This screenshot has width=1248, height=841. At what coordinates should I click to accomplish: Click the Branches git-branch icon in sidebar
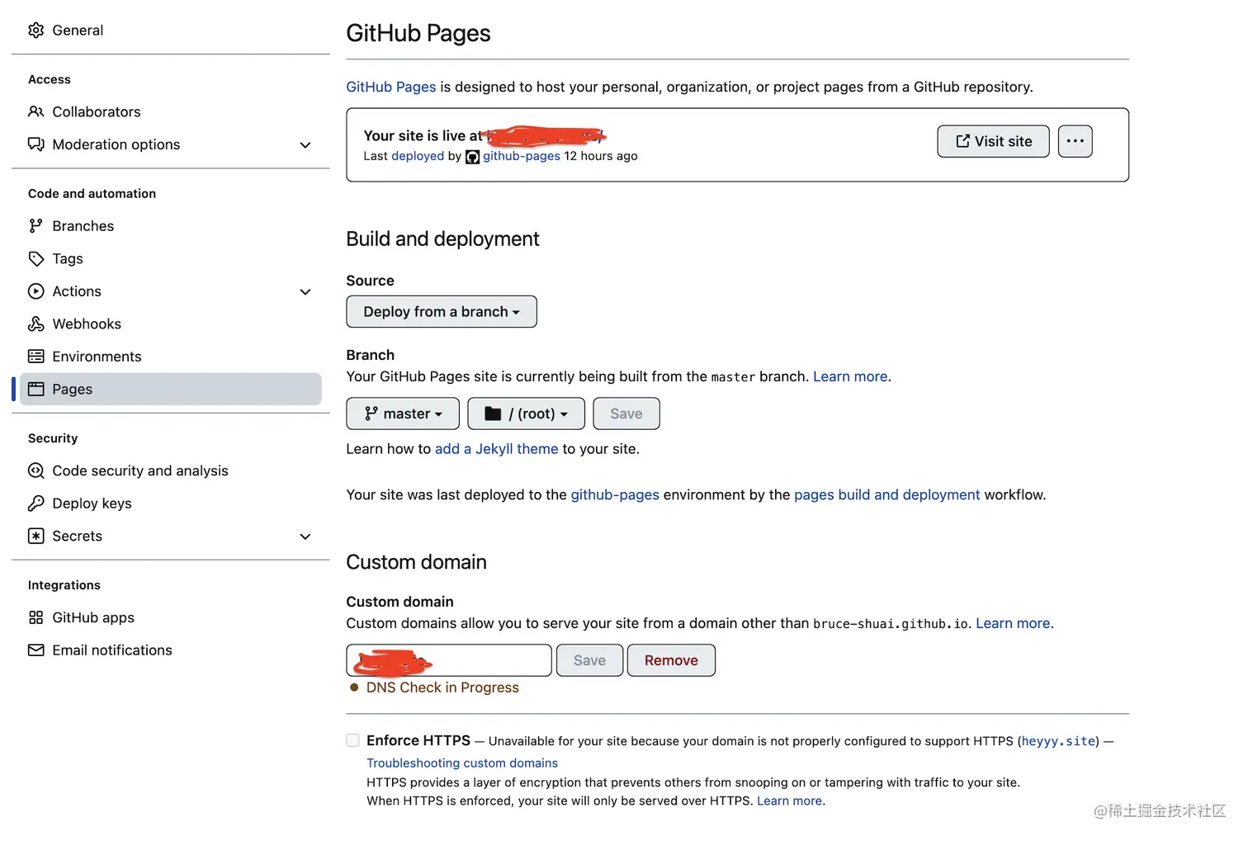[35, 226]
